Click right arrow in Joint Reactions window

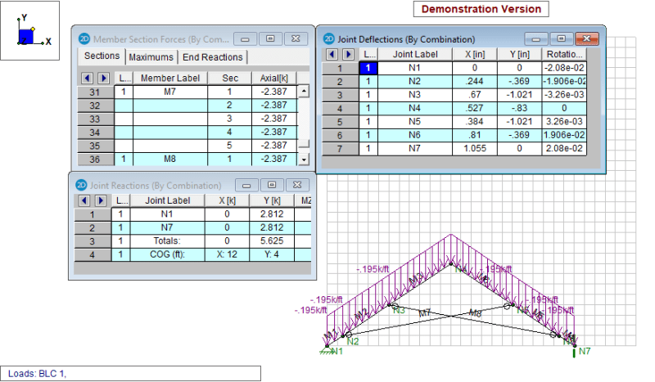101,200
